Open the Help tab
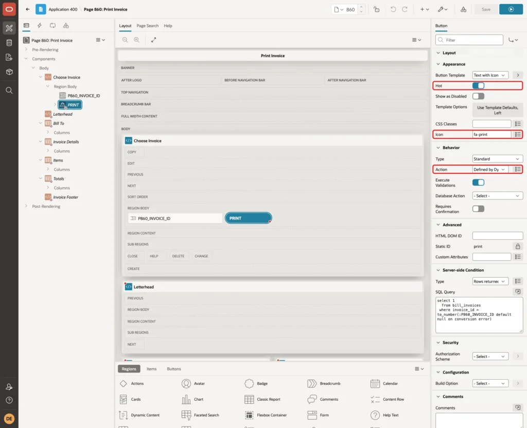The image size is (527, 428). (168, 26)
